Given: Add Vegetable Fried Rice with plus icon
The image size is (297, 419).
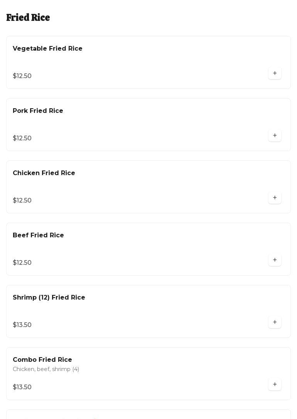Looking at the screenshot, I should [275, 73].
